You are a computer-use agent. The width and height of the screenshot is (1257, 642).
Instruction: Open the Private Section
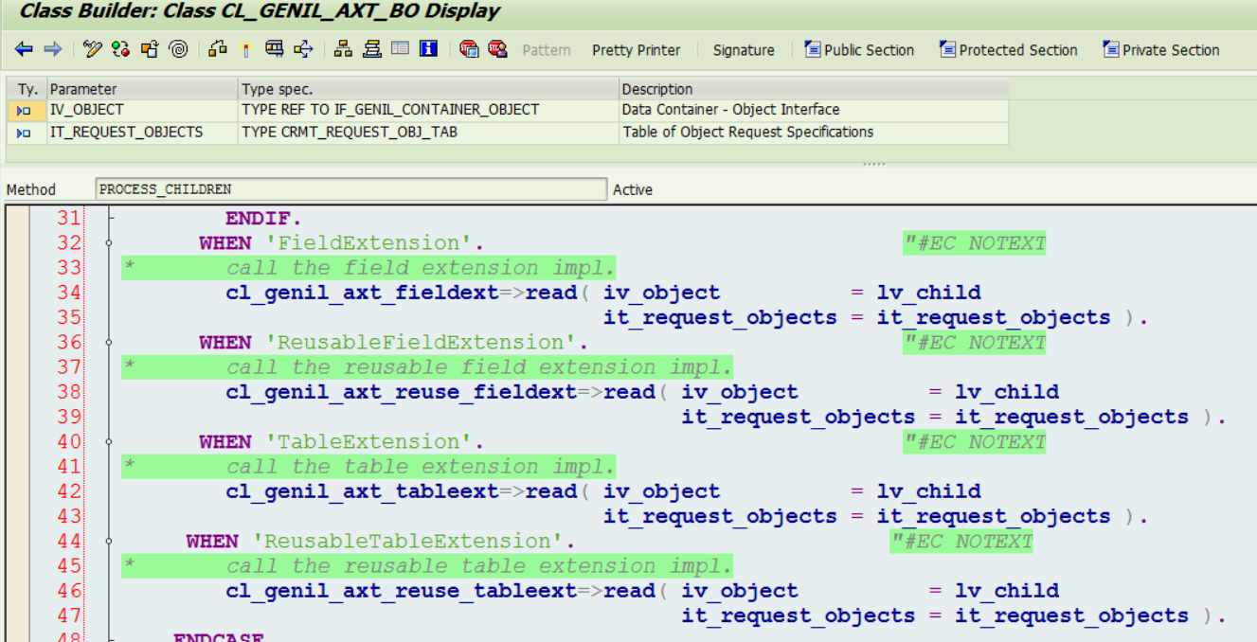click(1161, 50)
